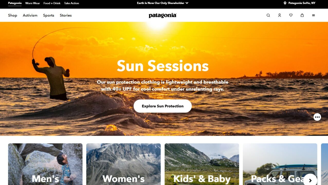View the wishlist heart icon

291,15
